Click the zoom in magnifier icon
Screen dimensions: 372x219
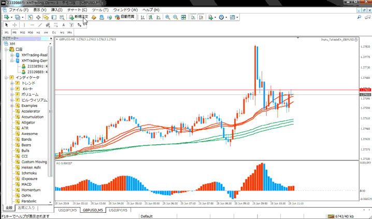pyautogui.click(x=167, y=17)
